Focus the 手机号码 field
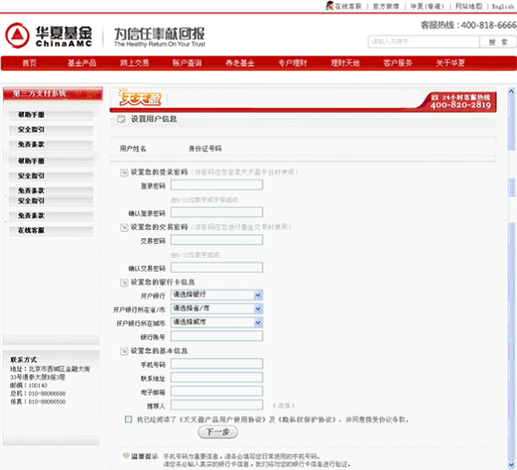Screen dimensions: 517x470 pos(217,364)
